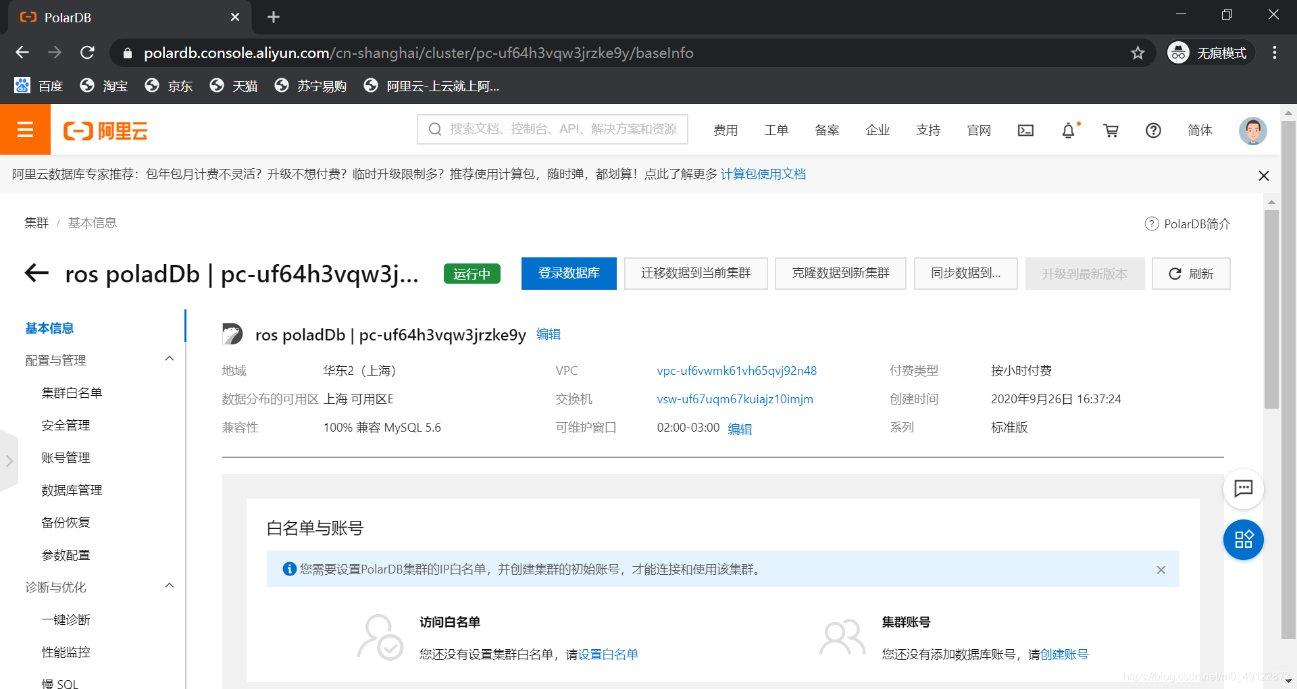
Task: Open the help question mark icon
Action: [x=1153, y=130]
